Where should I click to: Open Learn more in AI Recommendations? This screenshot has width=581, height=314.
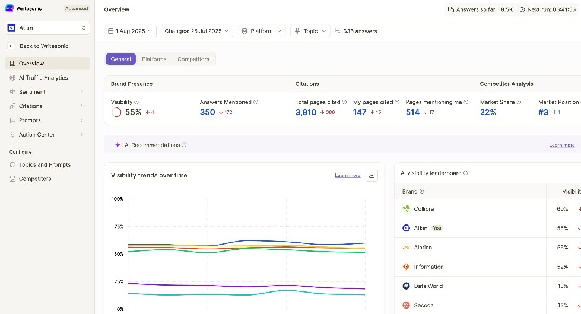[562, 145]
